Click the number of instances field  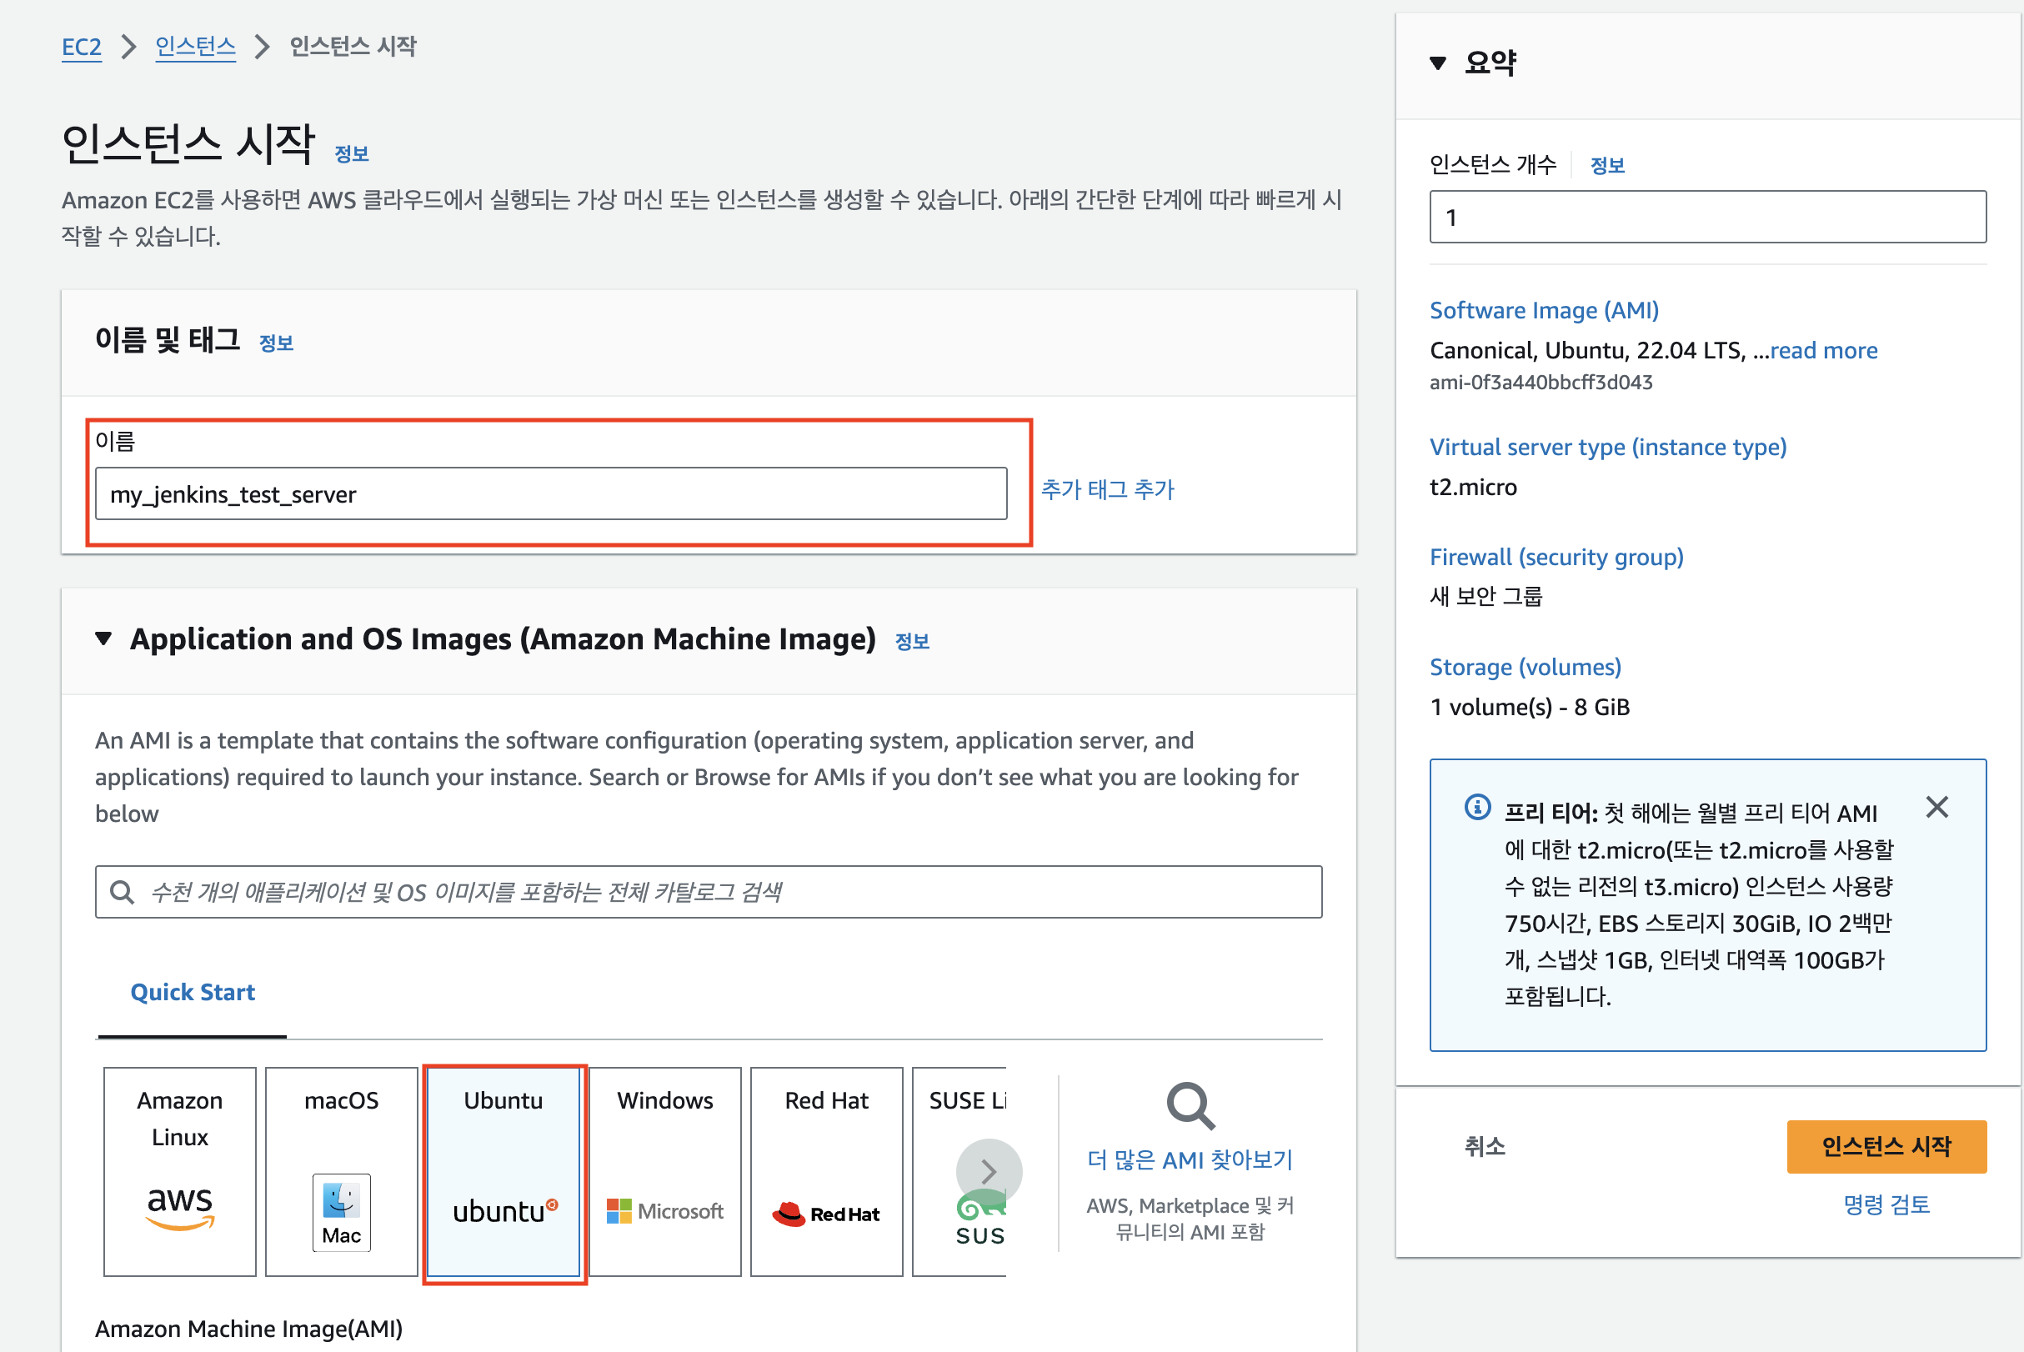pyautogui.click(x=1706, y=218)
